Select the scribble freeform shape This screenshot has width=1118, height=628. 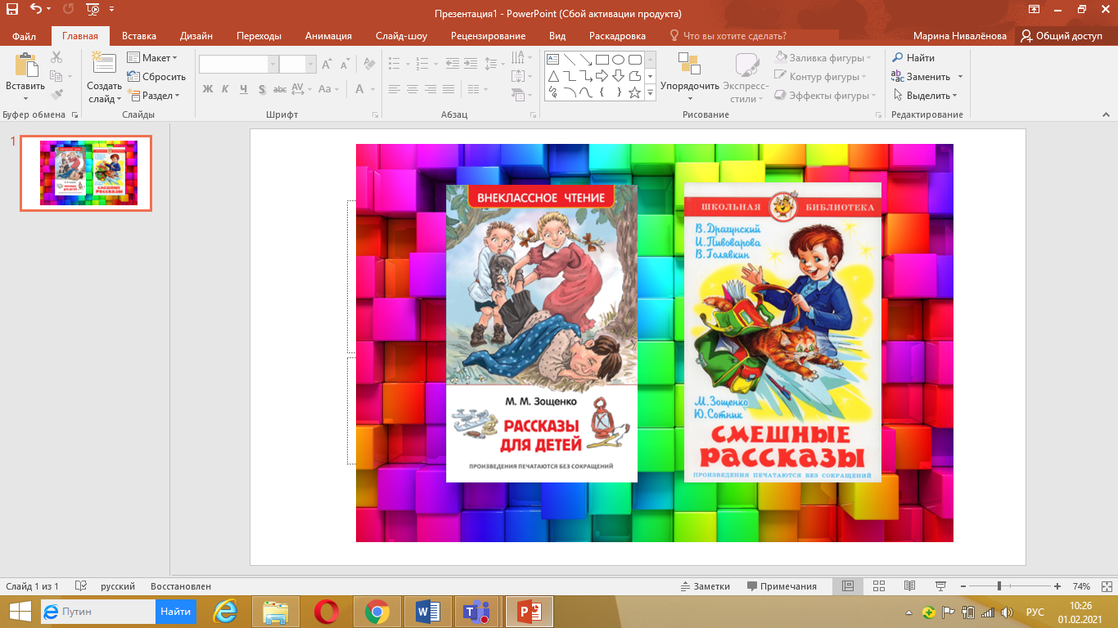click(x=552, y=92)
